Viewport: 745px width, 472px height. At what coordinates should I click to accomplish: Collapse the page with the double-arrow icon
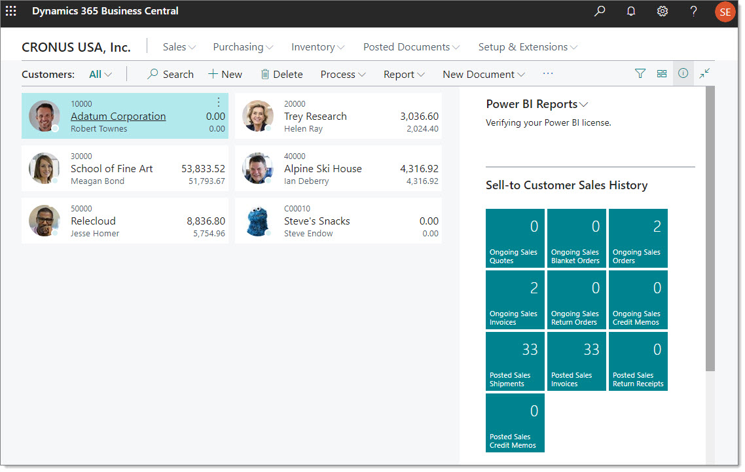tap(704, 73)
